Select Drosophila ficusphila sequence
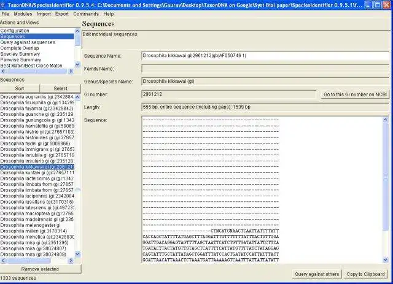This screenshot has height=284, width=393. coord(37,102)
